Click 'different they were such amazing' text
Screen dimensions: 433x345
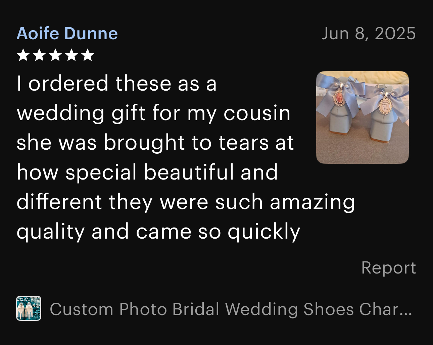tap(186, 202)
